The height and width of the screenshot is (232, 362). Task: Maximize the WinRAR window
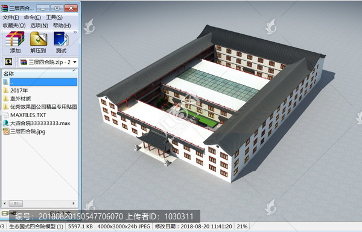click(x=57, y=8)
